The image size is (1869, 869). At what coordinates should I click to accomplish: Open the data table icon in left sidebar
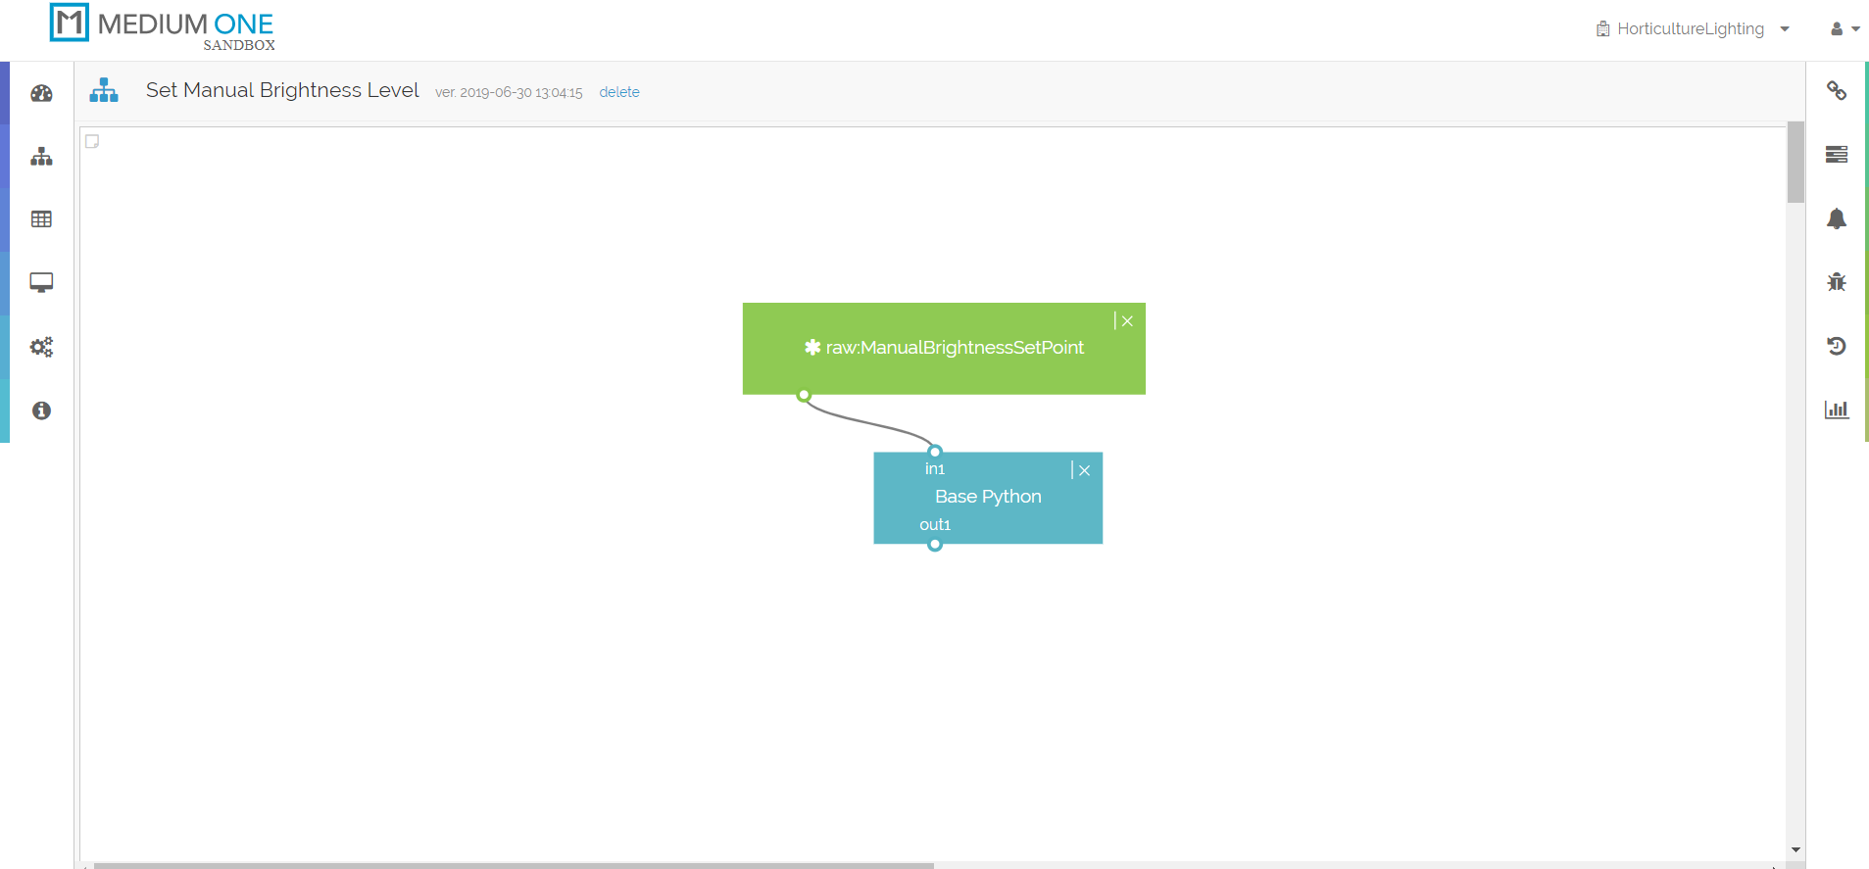pyautogui.click(x=41, y=219)
